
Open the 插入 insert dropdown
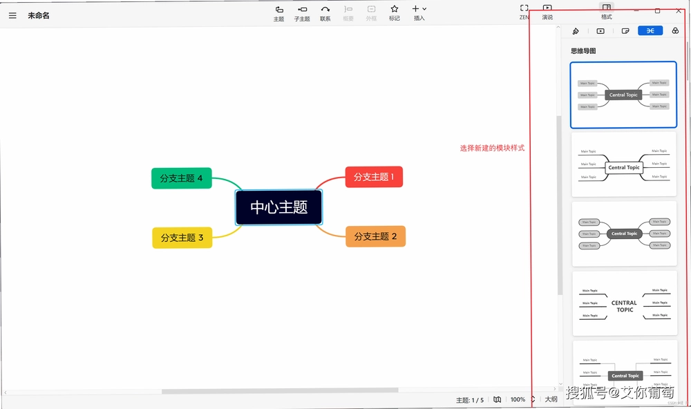click(419, 12)
